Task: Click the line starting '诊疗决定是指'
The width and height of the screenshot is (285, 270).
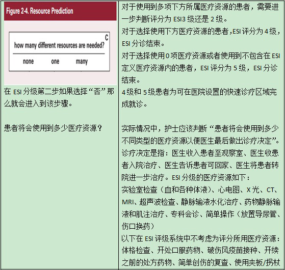Action: 200,153
